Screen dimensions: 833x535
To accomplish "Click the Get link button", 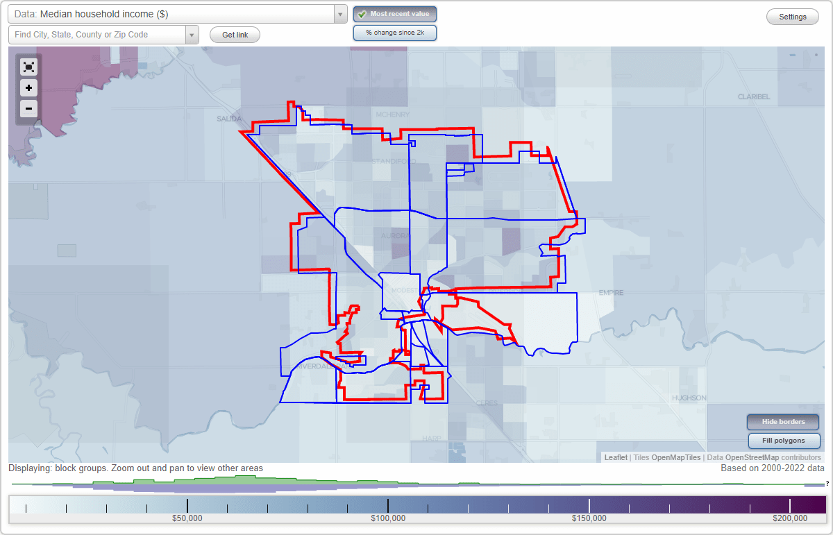I will (235, 34).
